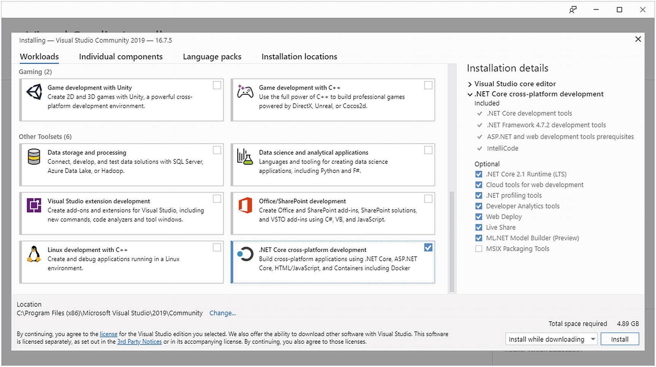
Task: Check Office/SharePoint development workload
Action: (x=428, y=199)
